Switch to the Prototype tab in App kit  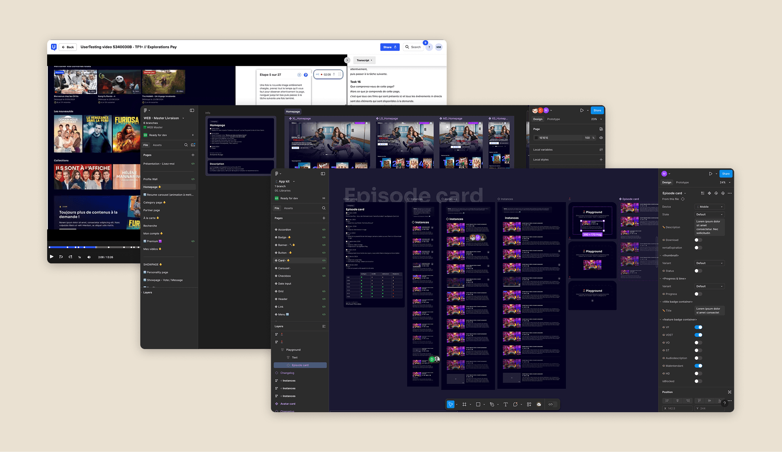[x=682, y=183]
